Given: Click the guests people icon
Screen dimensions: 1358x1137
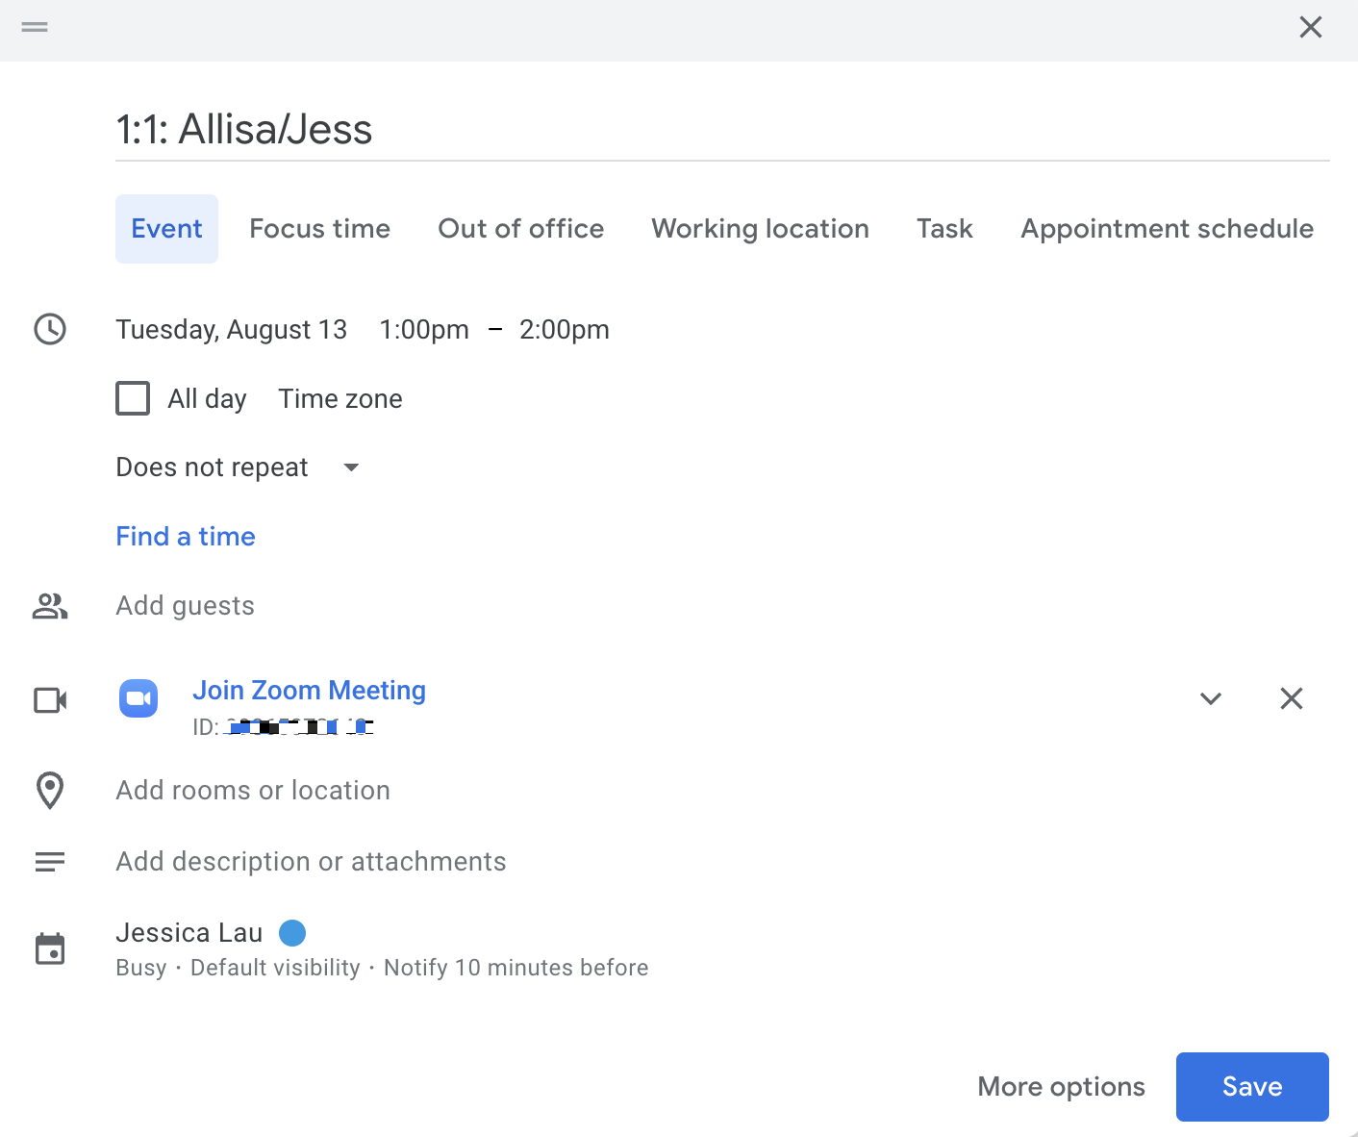Looking at the screenshot, I should [x=50, y=606].
